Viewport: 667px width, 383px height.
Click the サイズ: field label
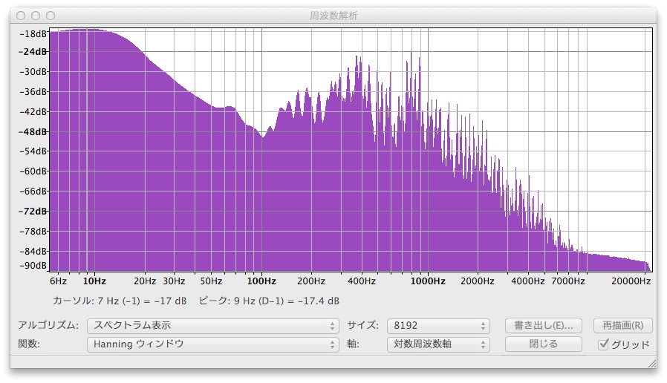tap(363, 326)
